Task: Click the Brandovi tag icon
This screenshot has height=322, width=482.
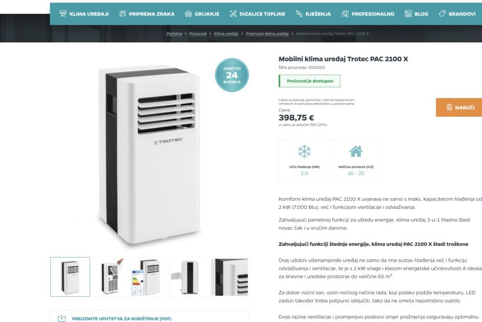Action: point(442,14)
